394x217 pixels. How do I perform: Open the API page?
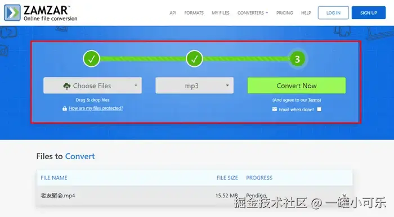(173, 13)
